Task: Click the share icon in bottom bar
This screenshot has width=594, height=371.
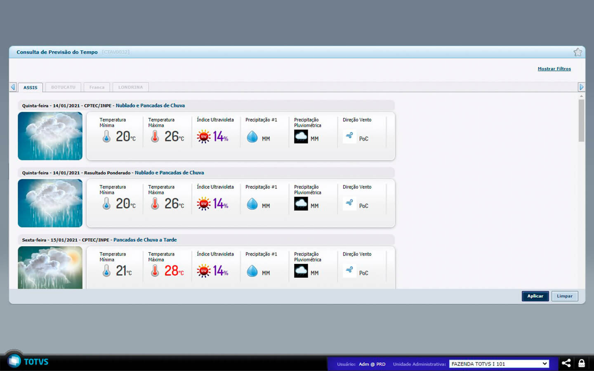Action: click(566, 363)
